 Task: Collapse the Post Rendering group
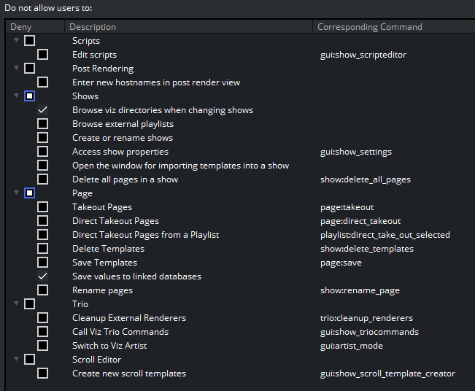17,69
